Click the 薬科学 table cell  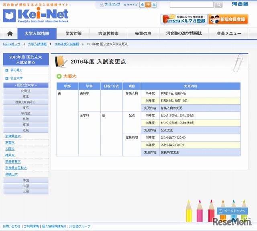(90, 101)
